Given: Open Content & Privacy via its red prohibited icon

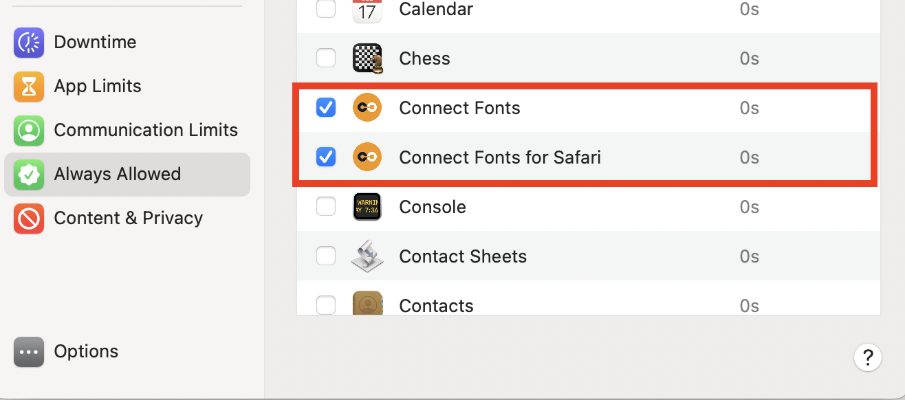Looking at the screenshot, I should [x=29, y=218].
